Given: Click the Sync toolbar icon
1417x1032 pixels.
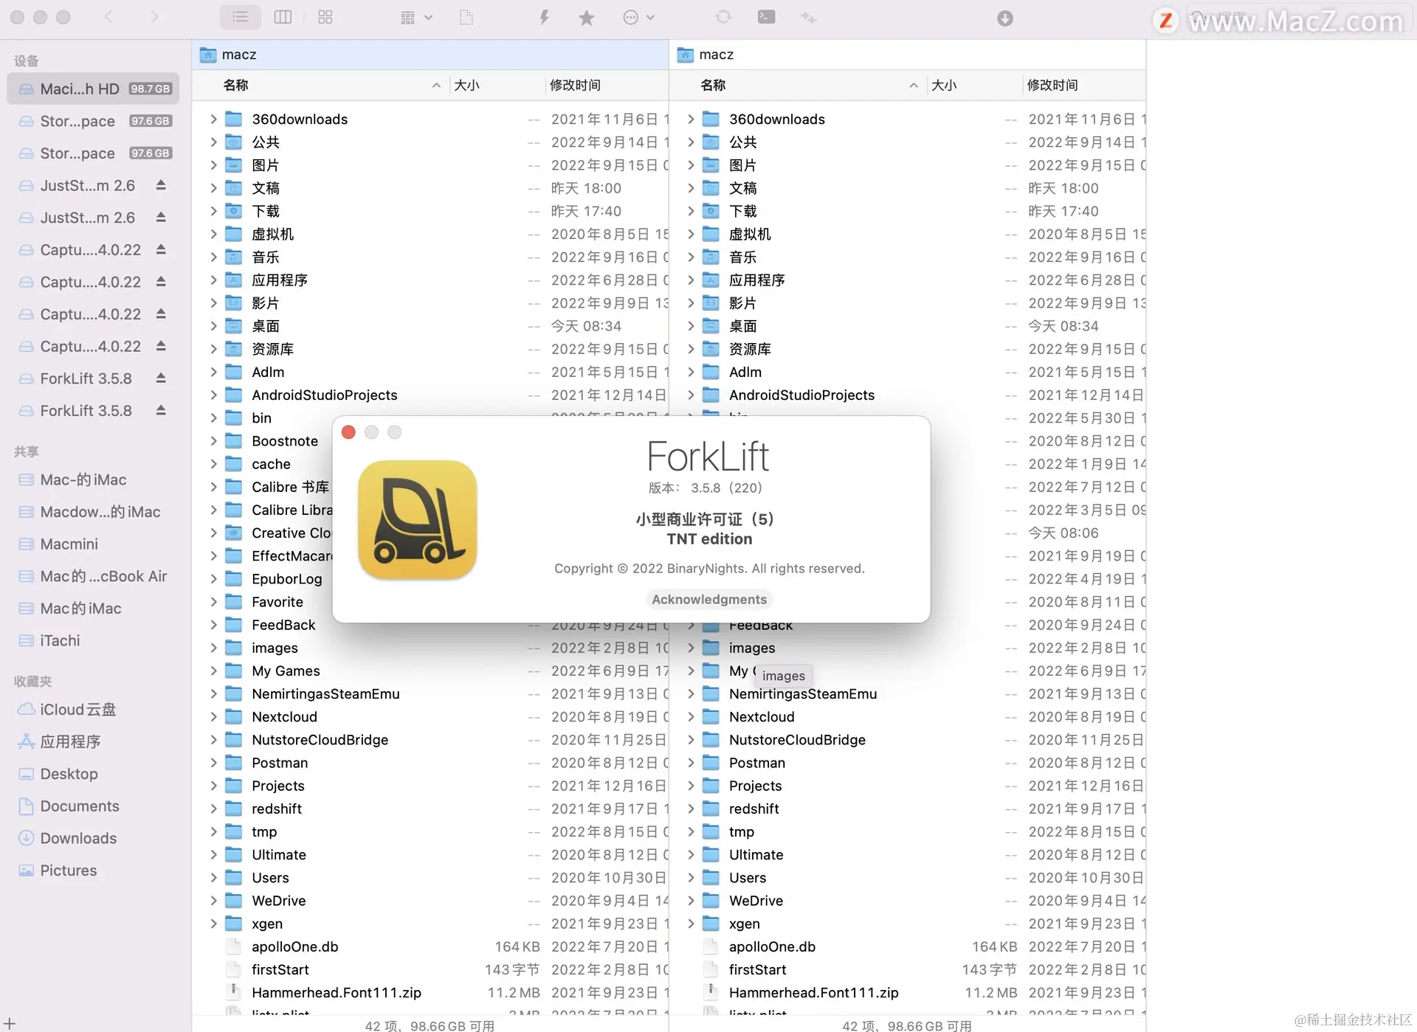Looking at the screenshot, I should (723, 17).
